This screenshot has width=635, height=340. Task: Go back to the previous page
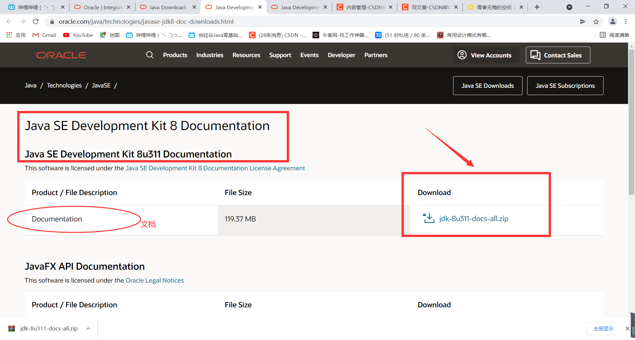tap(9, 21)
